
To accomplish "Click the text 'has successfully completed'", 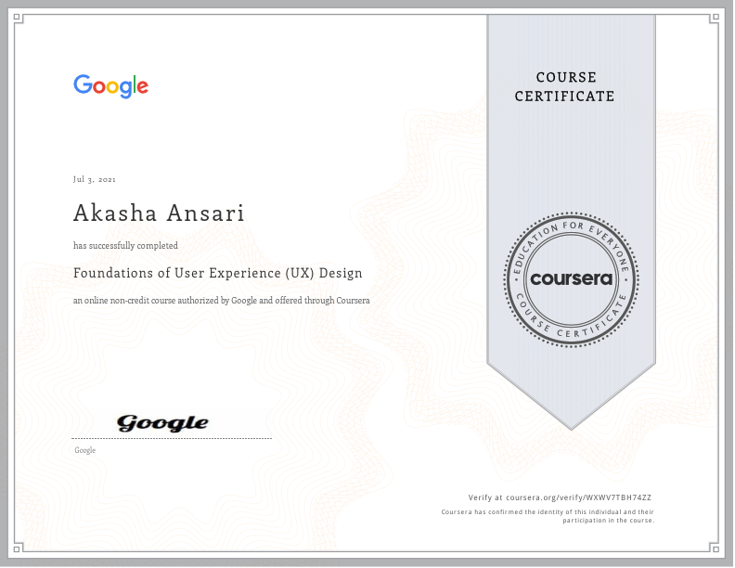I will 125,246.
